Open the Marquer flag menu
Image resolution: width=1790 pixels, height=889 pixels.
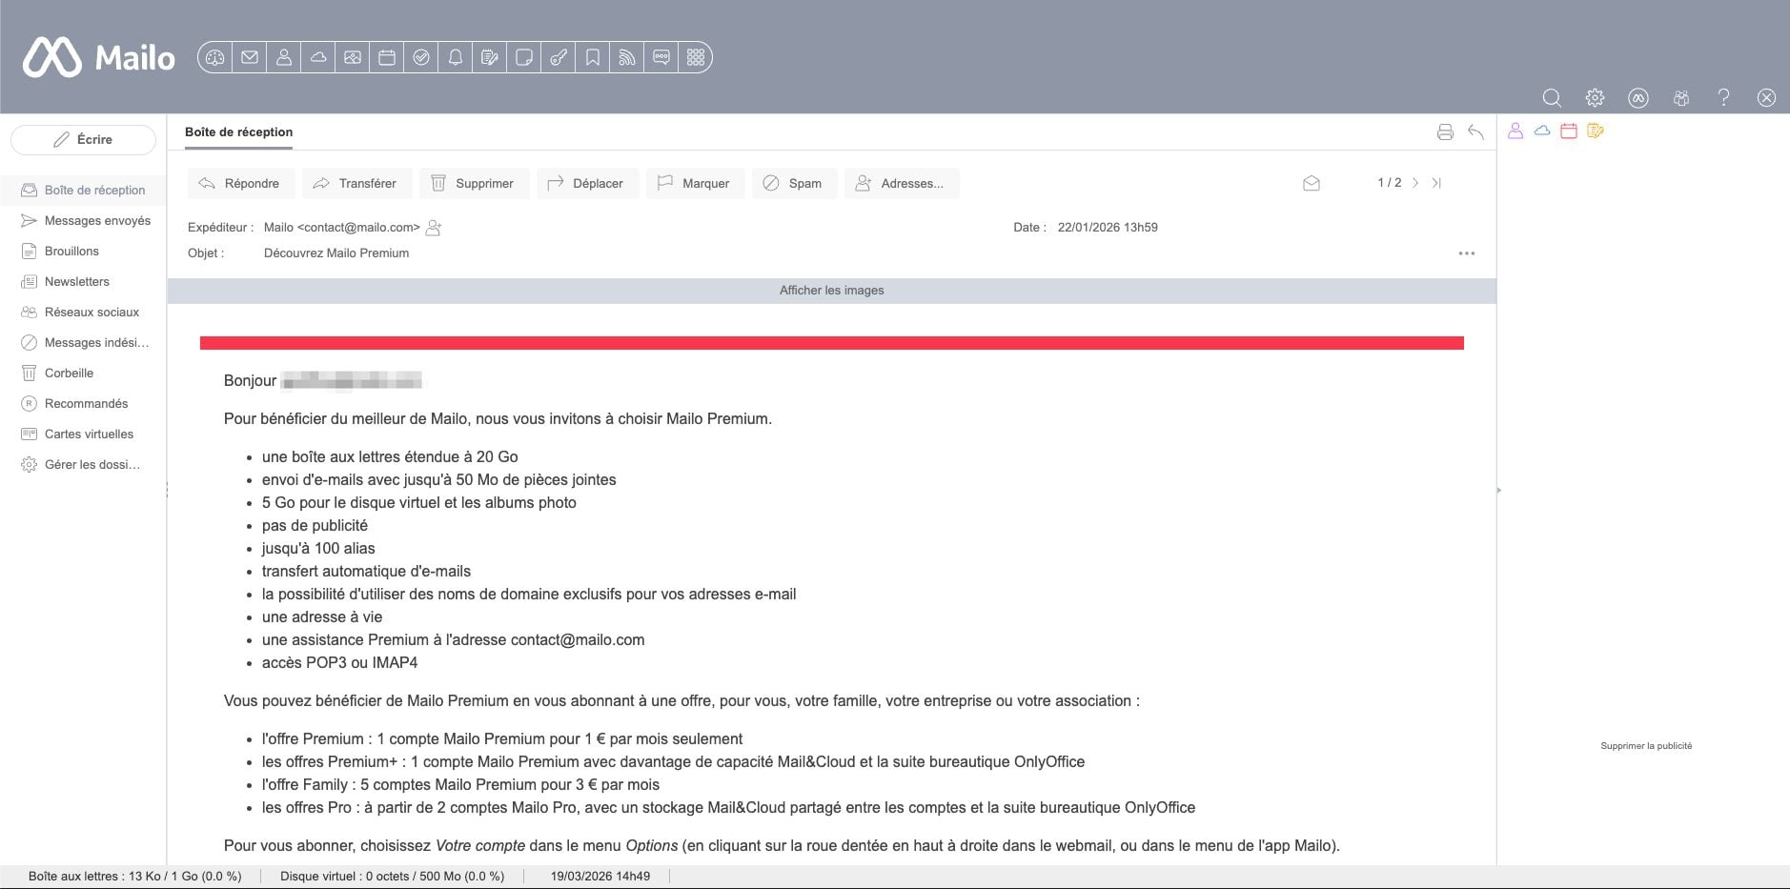695,183
